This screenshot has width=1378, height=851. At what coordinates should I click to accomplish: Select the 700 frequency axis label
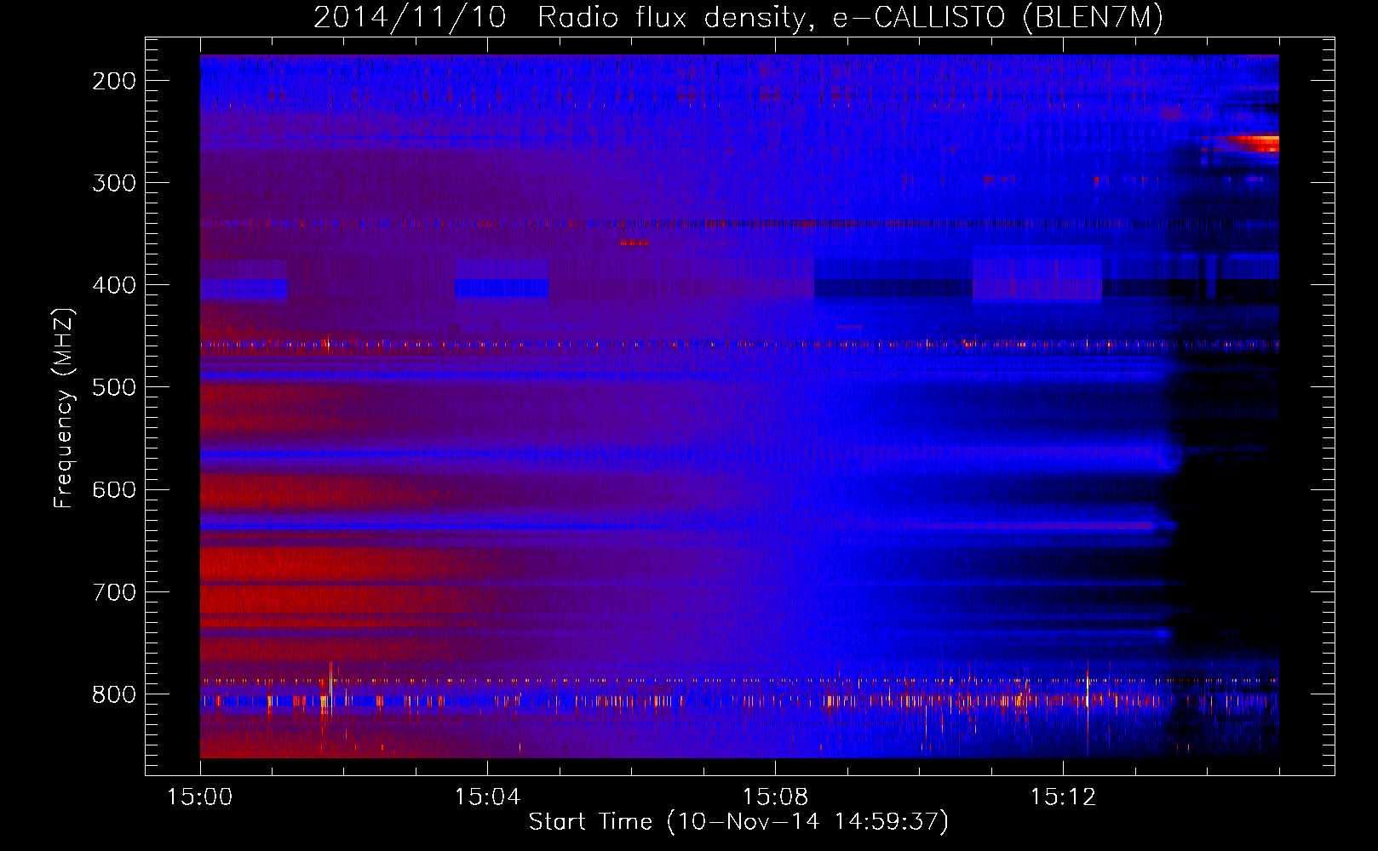113,591
